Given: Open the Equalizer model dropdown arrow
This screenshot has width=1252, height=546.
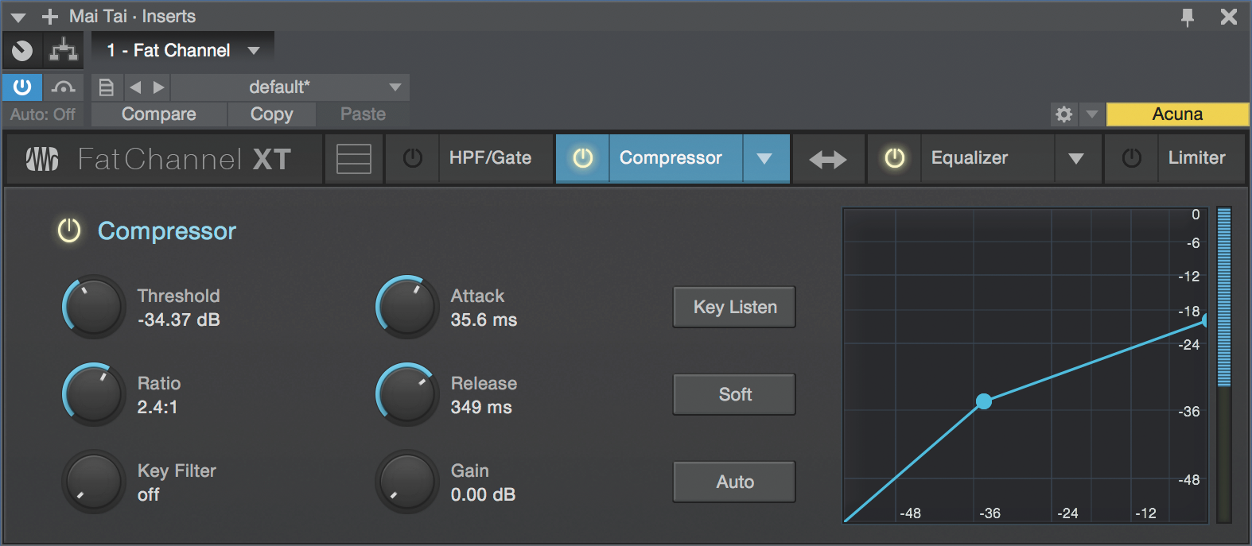Looking at the screenshot, I should coord(1077,158).
